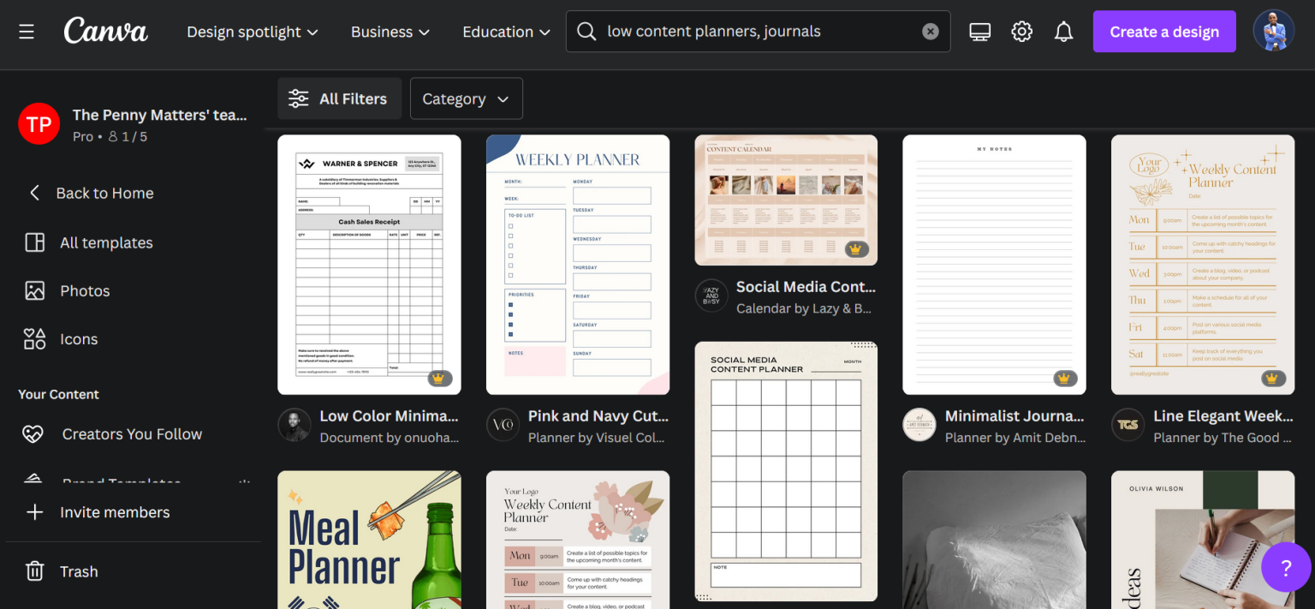Open the Pink and Navy Weekly Planner template

pyautogui.click(x=577, y=264)
